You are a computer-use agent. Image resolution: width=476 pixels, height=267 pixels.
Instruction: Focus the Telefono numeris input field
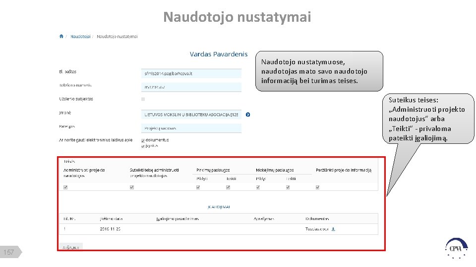point(191,87)
